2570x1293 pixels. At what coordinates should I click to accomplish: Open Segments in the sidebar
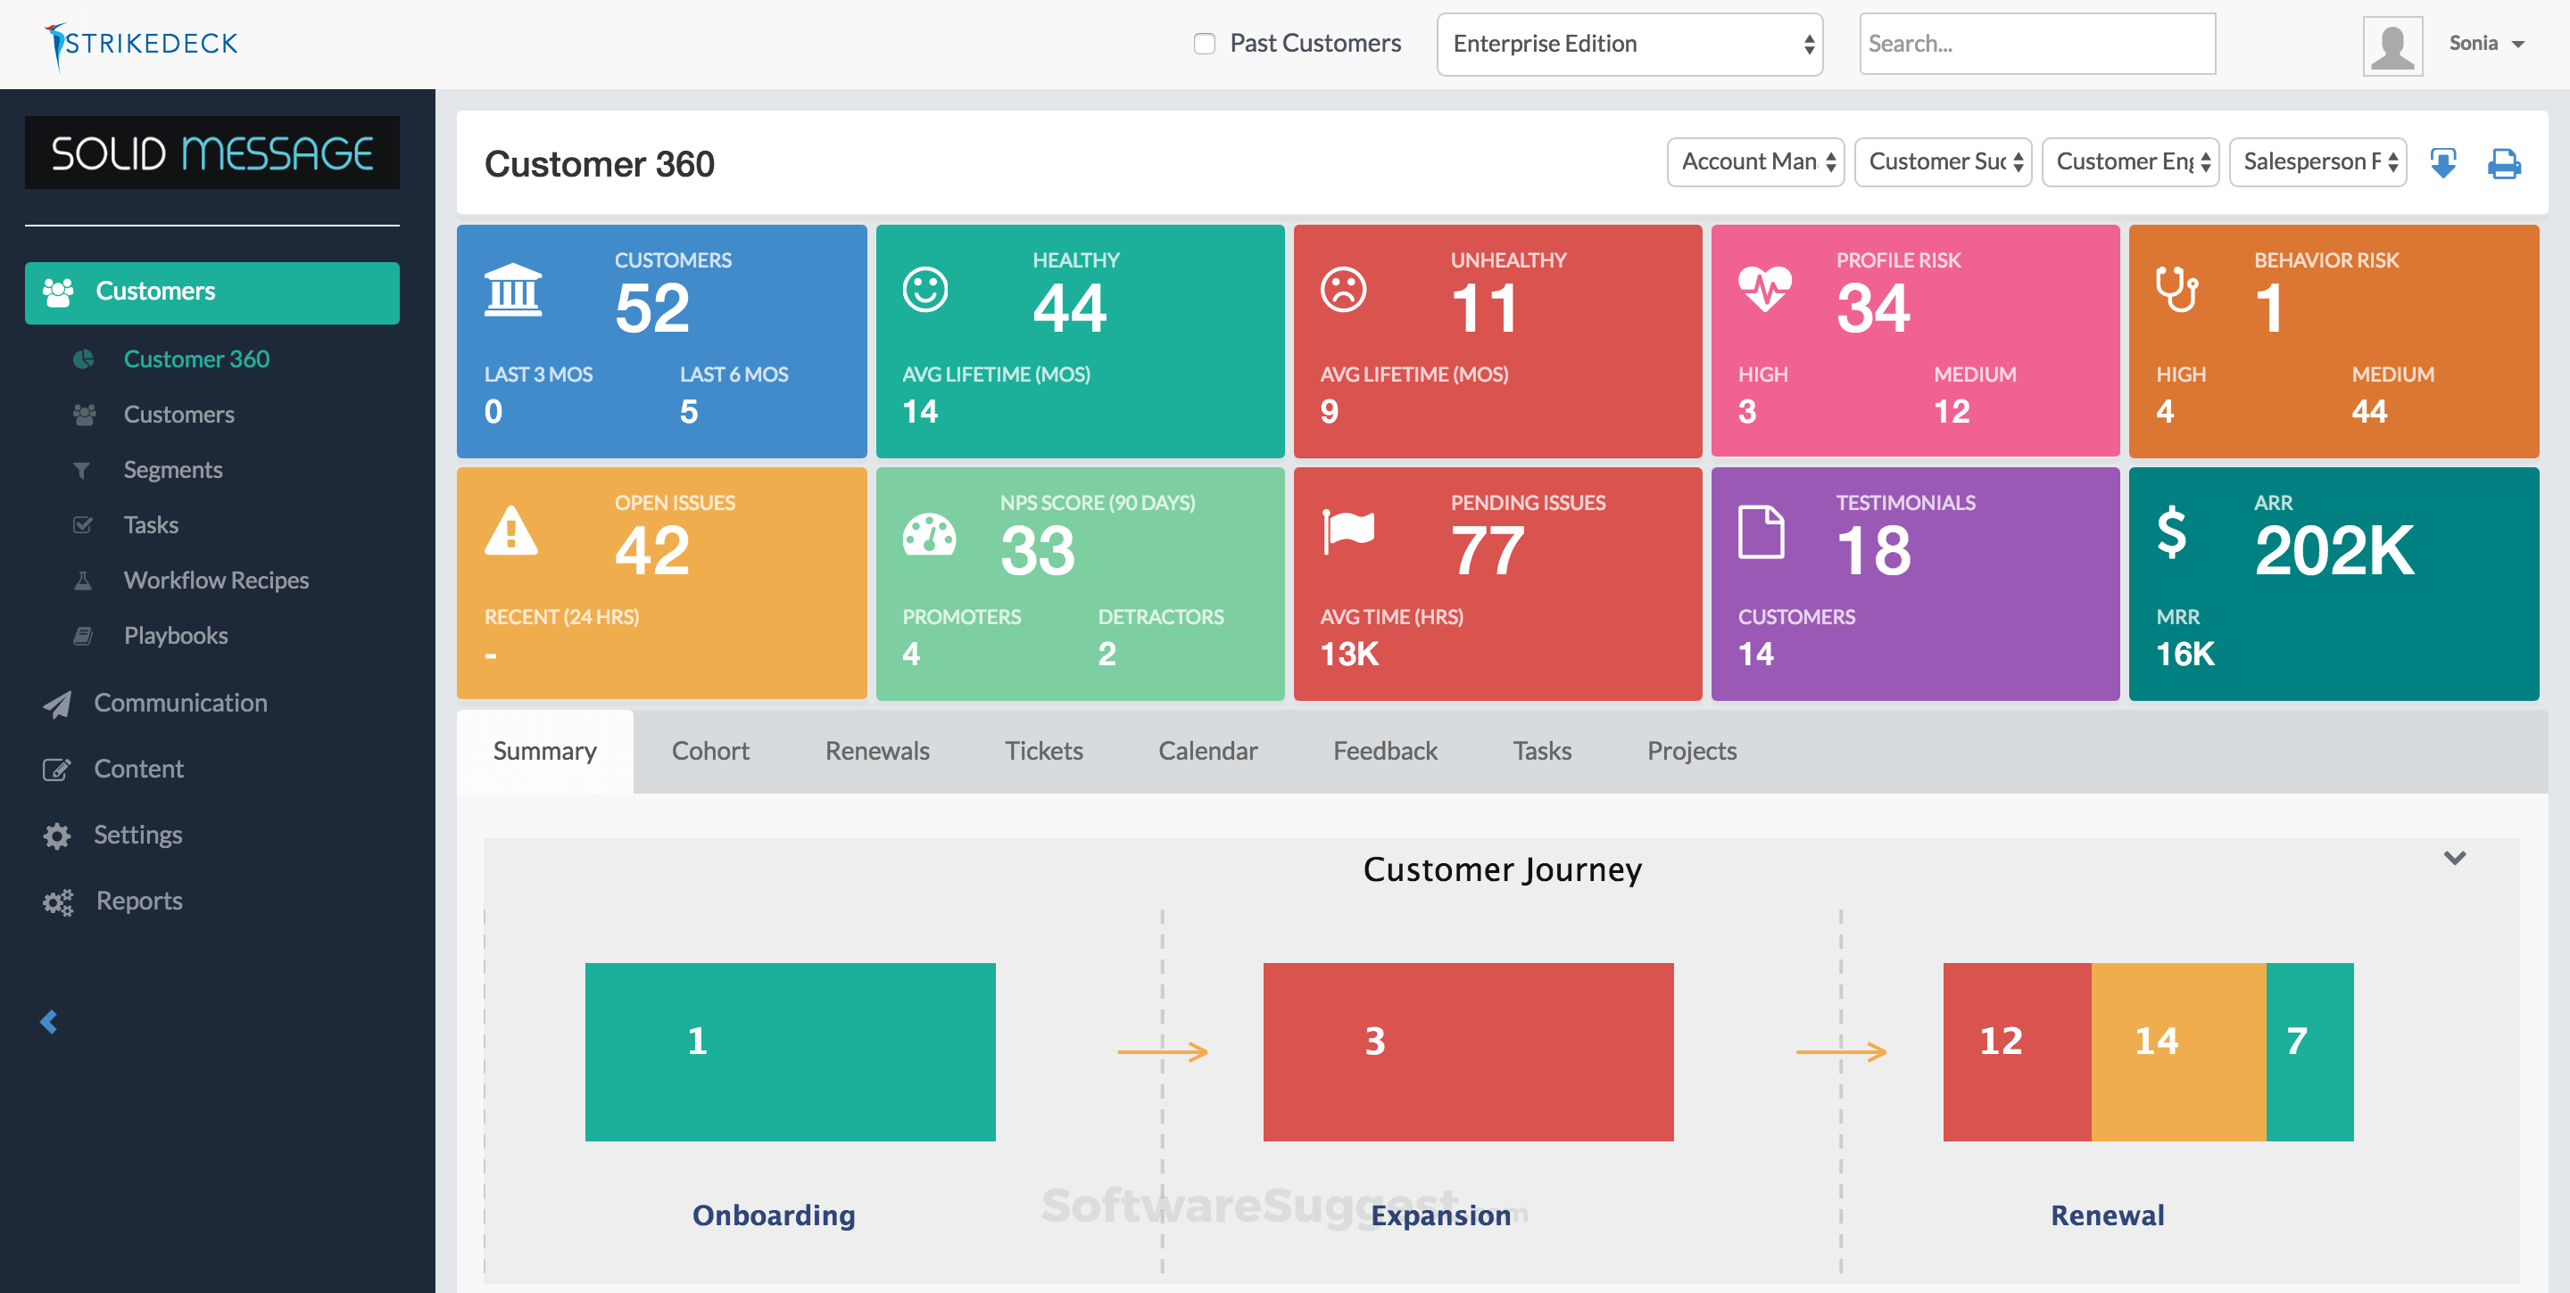coord(172,470)
